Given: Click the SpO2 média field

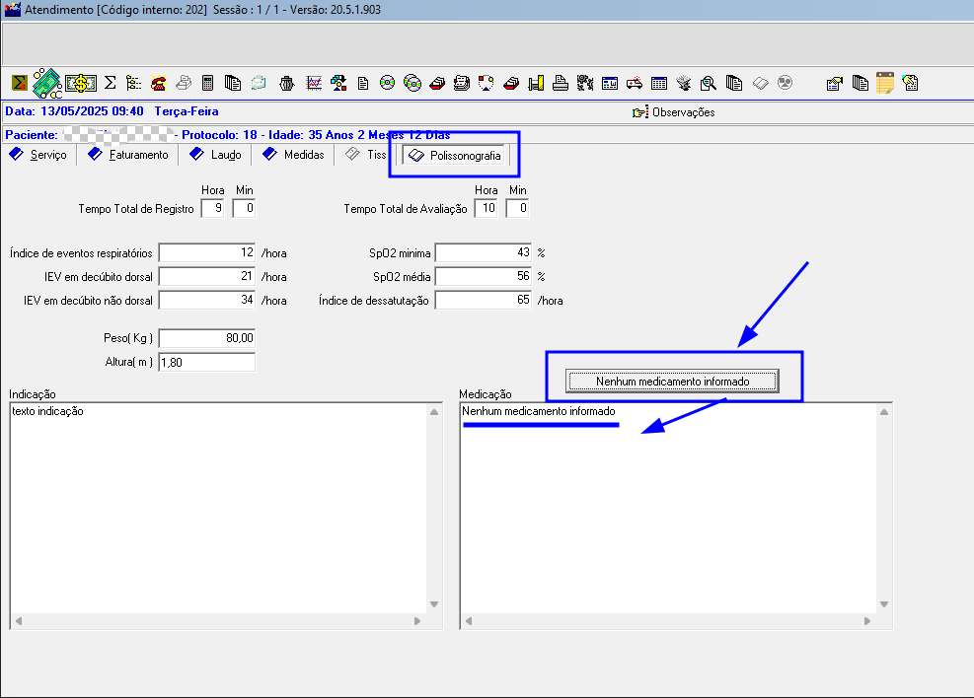Looking at the screenshot, I should coord(484,277).
